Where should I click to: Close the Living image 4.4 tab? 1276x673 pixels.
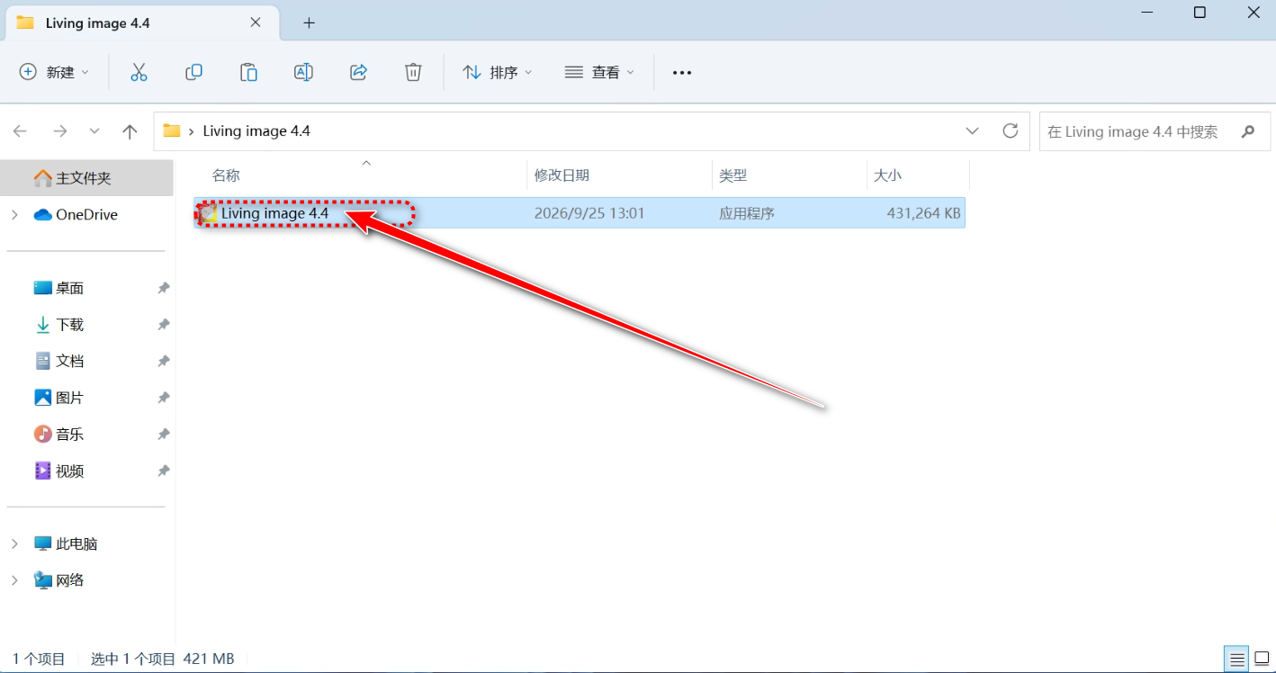pos(256,22)
